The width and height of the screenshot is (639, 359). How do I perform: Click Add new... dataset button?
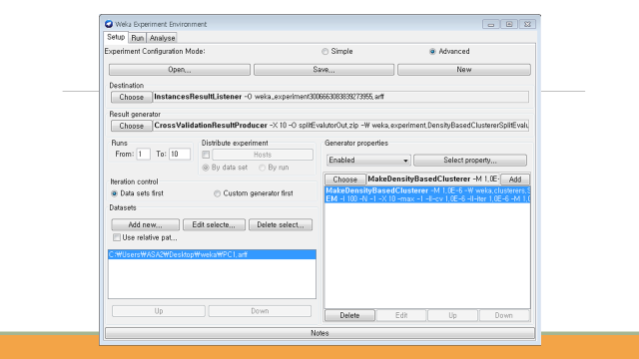145,224
